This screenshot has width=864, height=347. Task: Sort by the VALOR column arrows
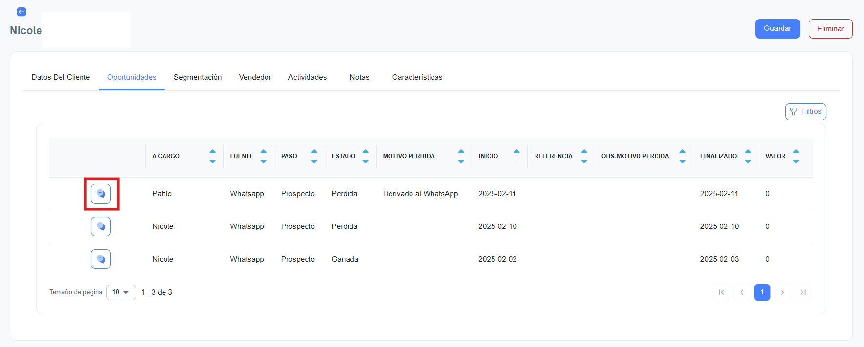pyautogui.click(x=796, y=156)
